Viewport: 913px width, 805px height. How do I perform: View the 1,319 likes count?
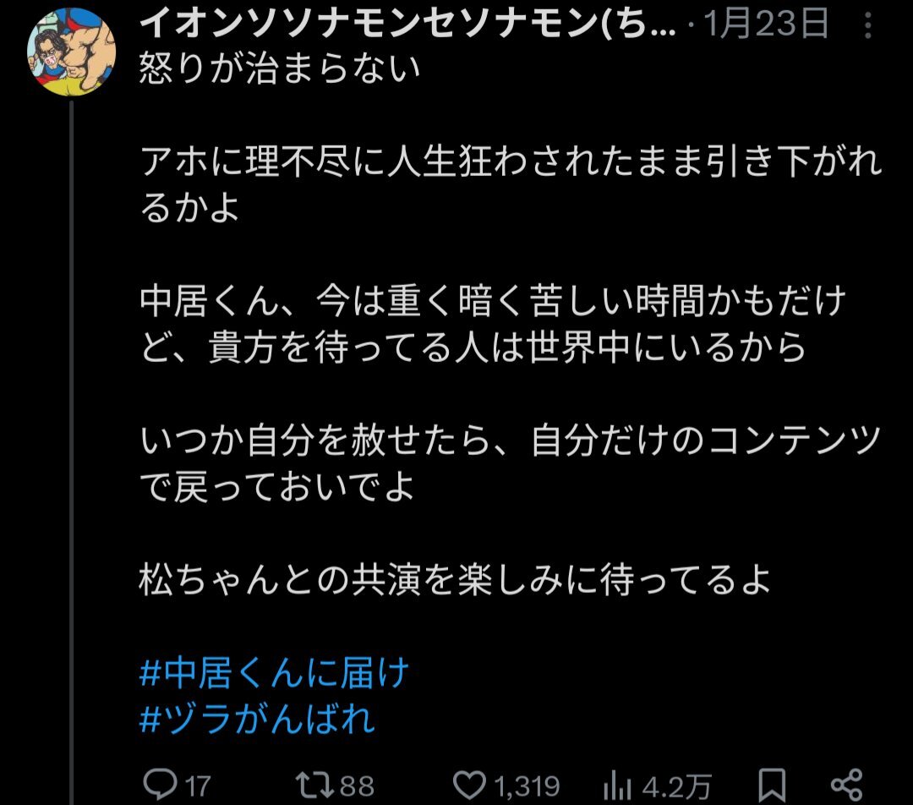(x=527, y=786)
